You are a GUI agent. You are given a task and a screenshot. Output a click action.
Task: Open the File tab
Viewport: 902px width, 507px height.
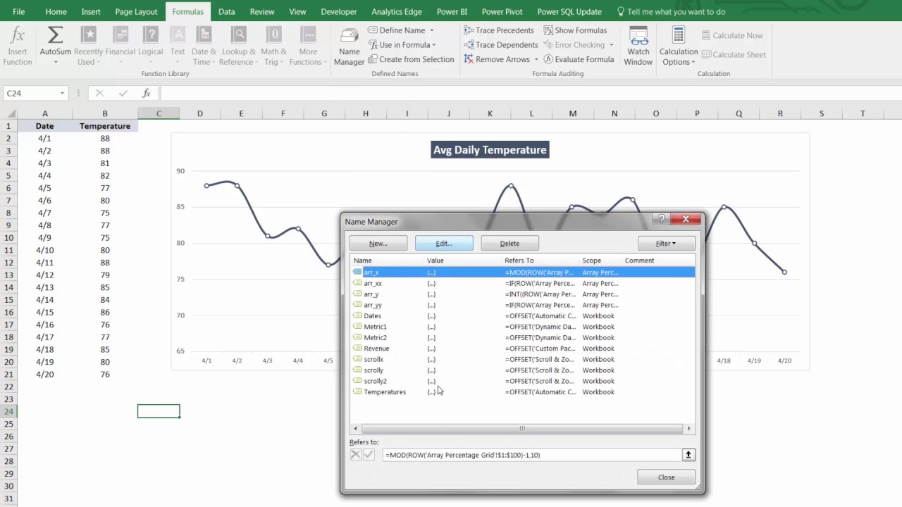[18, 12]
